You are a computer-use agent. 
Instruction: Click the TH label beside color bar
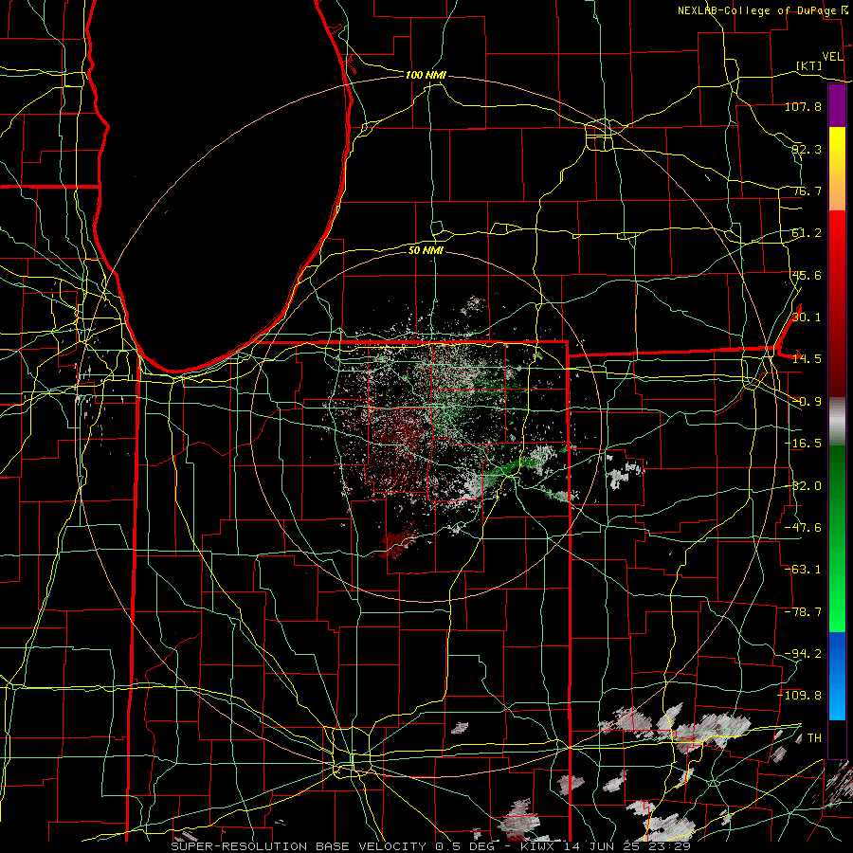pyautogui.click(x=814, y=737)
